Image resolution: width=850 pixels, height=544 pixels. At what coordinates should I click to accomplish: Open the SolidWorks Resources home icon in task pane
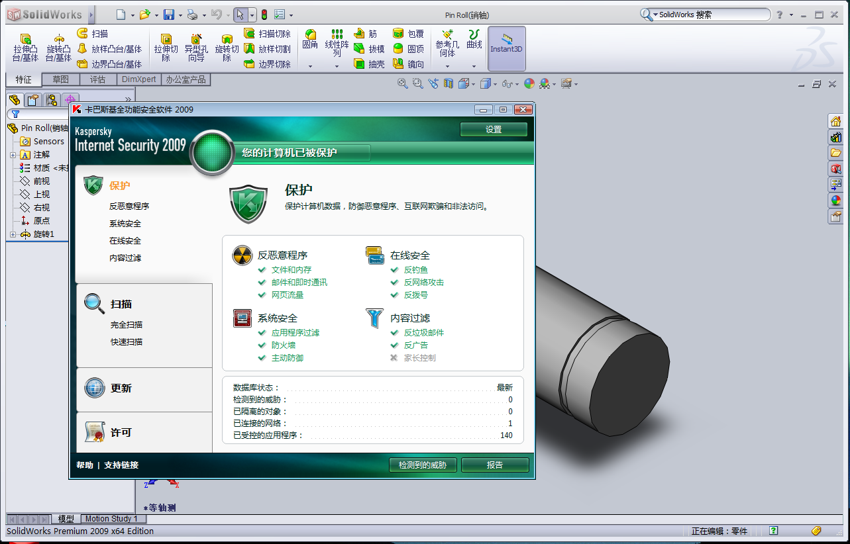[835, 121]
